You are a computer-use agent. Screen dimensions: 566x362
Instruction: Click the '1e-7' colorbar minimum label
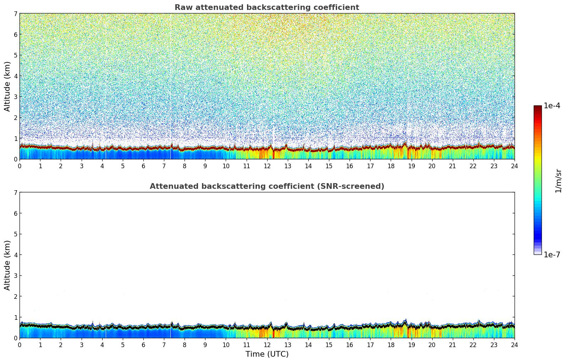552,255
